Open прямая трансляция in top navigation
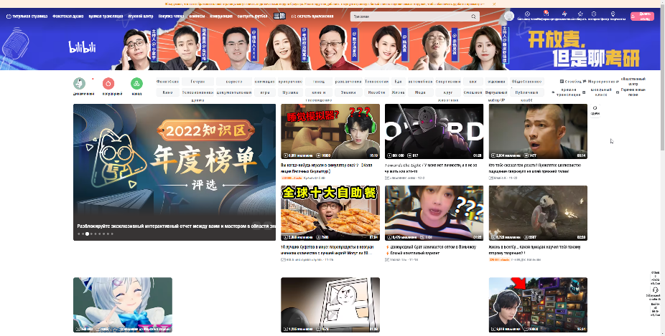 (x=106, y=16)
